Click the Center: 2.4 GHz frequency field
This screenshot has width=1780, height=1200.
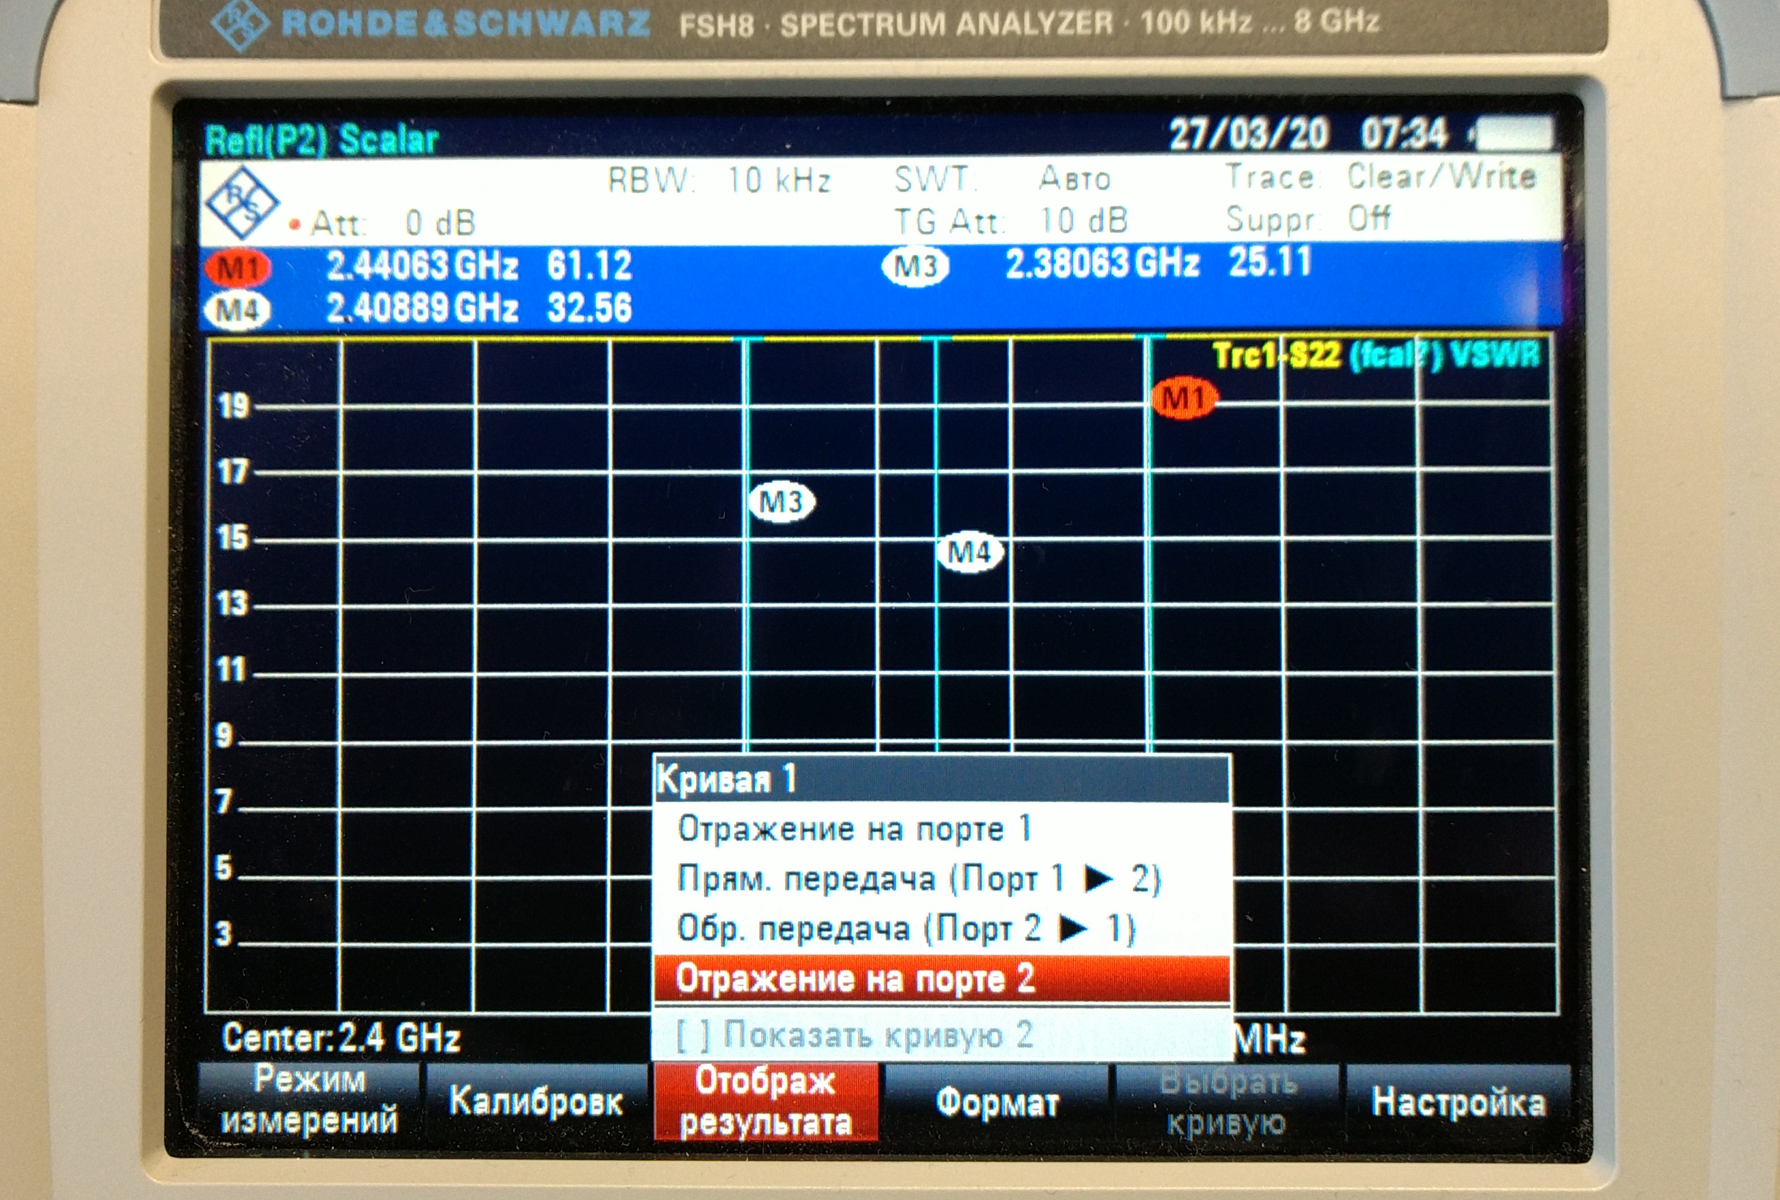pyautogui.click(x=341, y=1038)
